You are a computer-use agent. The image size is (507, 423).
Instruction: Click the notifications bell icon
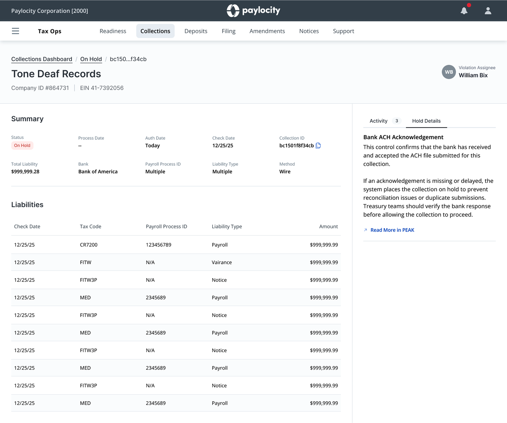464,11
